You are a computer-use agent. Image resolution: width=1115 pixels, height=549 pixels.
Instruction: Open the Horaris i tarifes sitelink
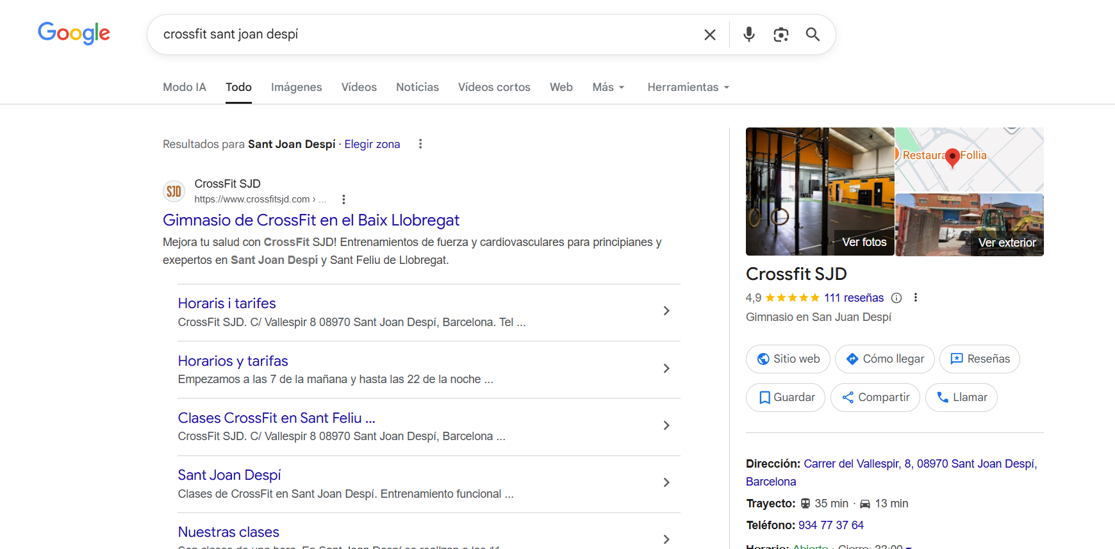pos(227,304)
